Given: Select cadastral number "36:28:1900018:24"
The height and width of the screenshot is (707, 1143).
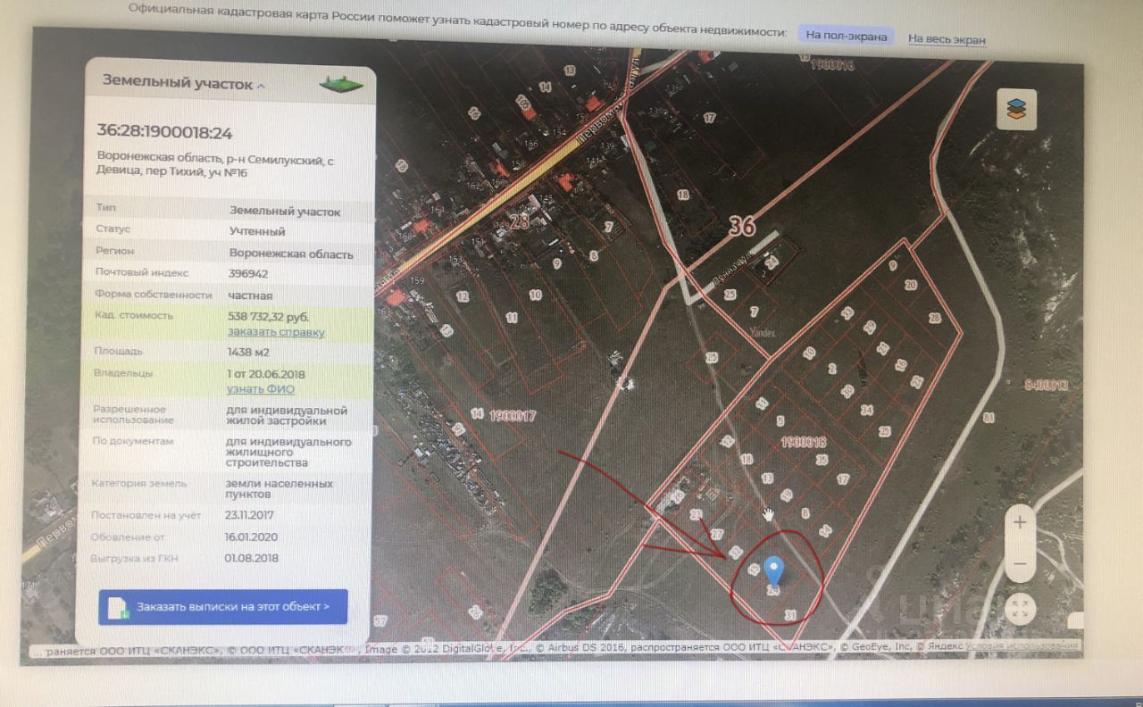Looking at the screenshot, I should pos(164,133).
